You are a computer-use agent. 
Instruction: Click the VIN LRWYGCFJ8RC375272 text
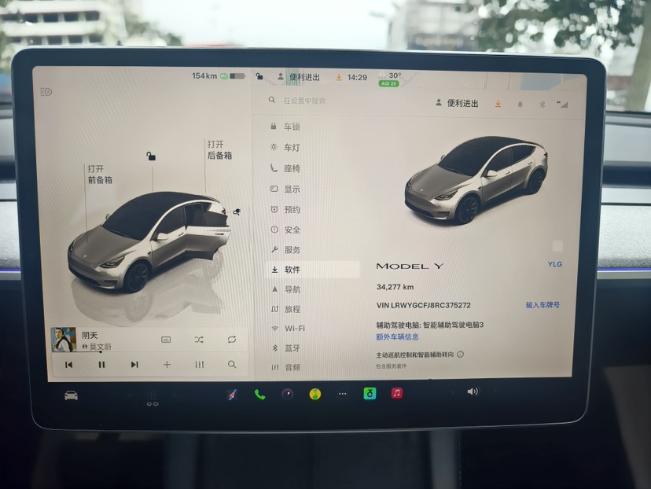point(424,305)
